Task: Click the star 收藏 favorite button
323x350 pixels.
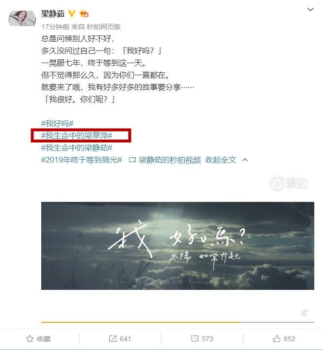Action: point(38,339)
